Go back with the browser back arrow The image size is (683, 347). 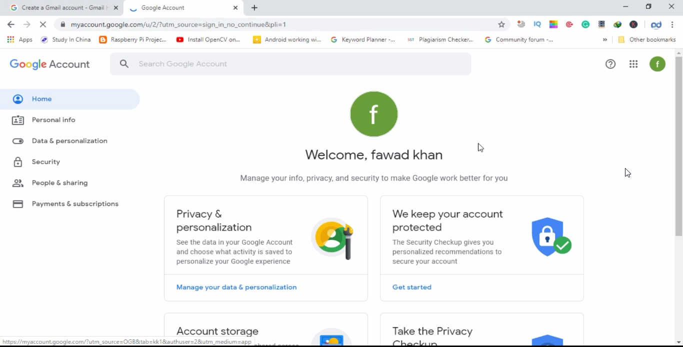11,24
